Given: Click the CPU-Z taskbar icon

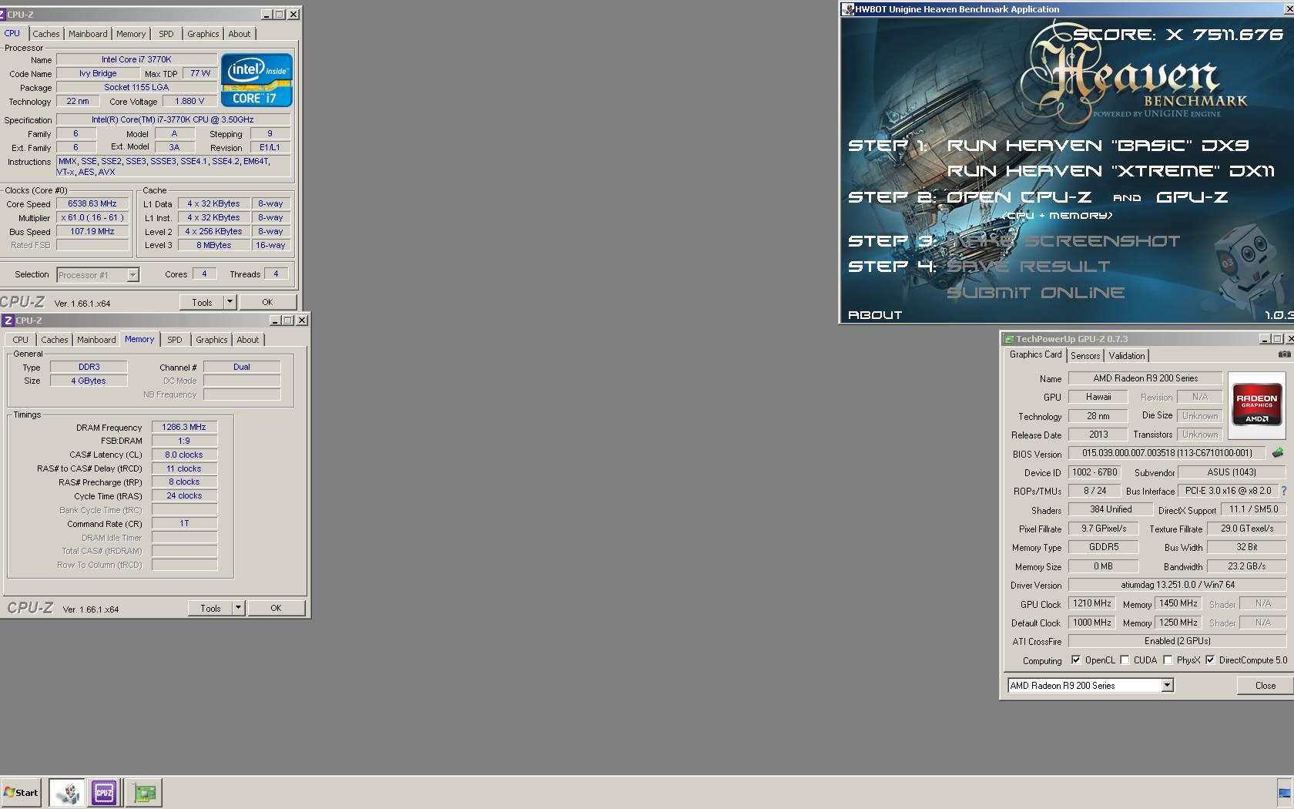Looking at the screenshot, I should [x=104, y=792].
